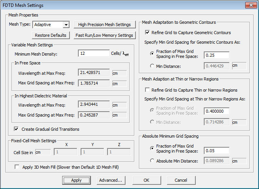This screenshot has width=259, height=189.
Task: Select Min Distance radio for Geometric Contours
Action: click(x=153, y=66)
